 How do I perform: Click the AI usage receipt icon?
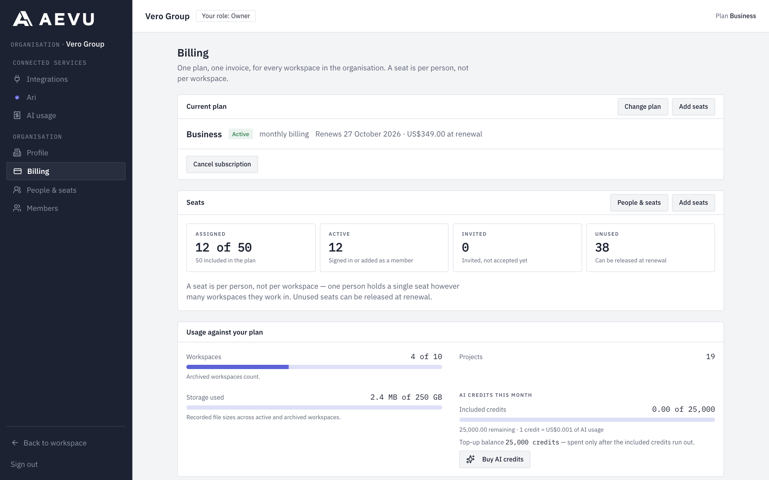[17, 115]
